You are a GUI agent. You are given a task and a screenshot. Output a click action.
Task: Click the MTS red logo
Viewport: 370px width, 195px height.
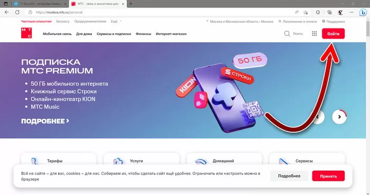coord(26,33)
